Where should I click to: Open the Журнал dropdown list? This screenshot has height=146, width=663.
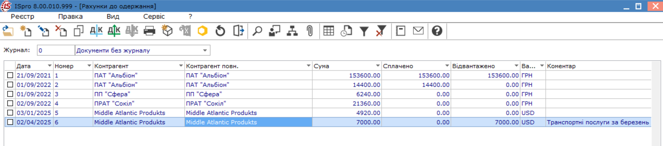coord(205,51)
